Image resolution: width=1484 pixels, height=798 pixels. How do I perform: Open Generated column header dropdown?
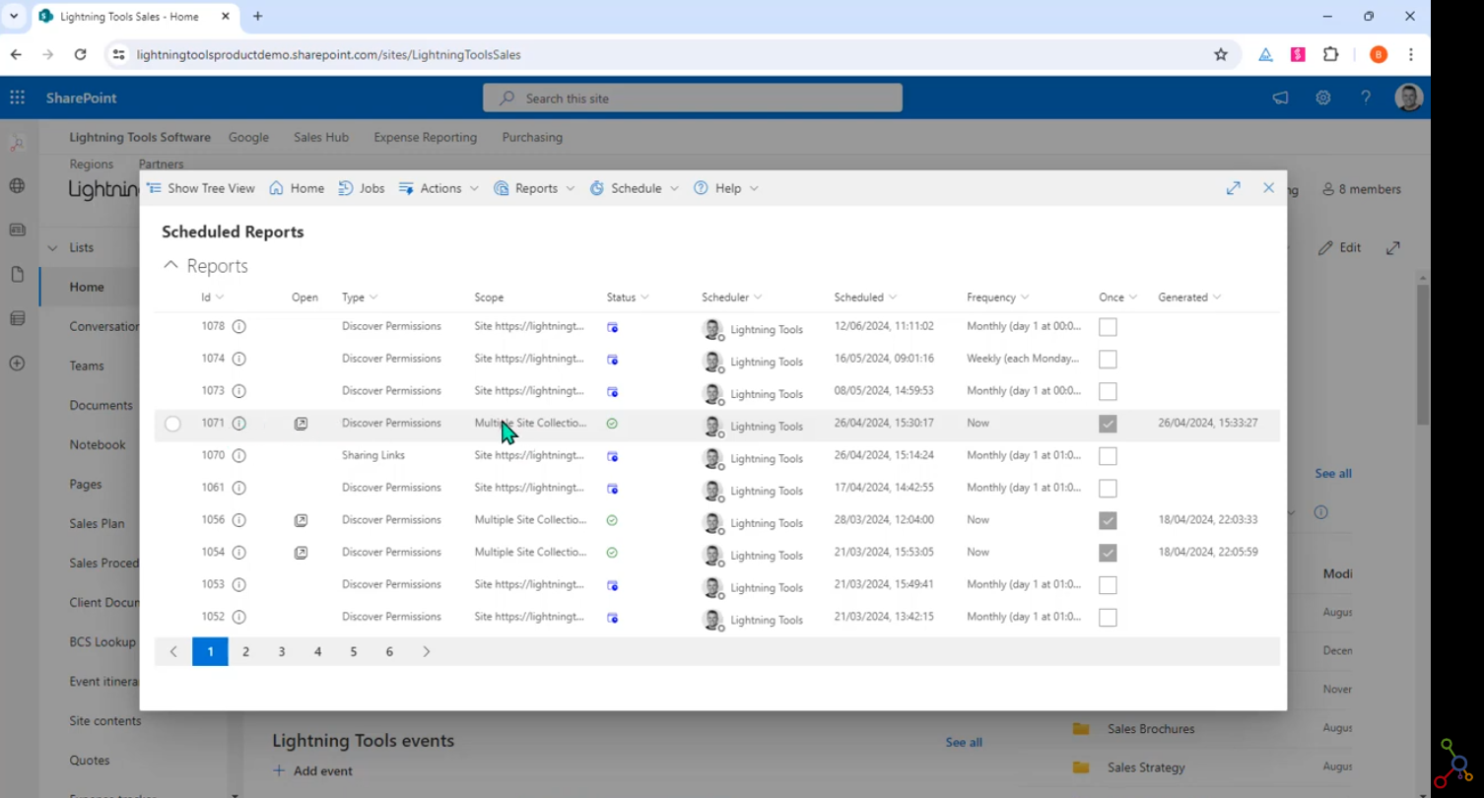tap(1217, 298)
